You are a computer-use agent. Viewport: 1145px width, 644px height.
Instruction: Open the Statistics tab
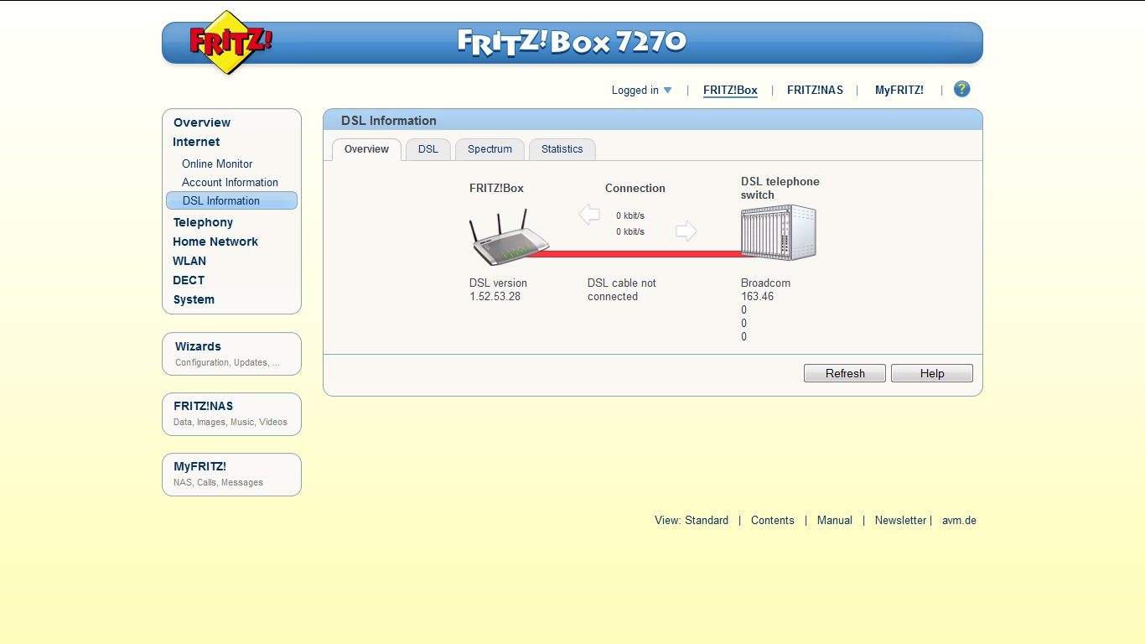coord(562,149)
